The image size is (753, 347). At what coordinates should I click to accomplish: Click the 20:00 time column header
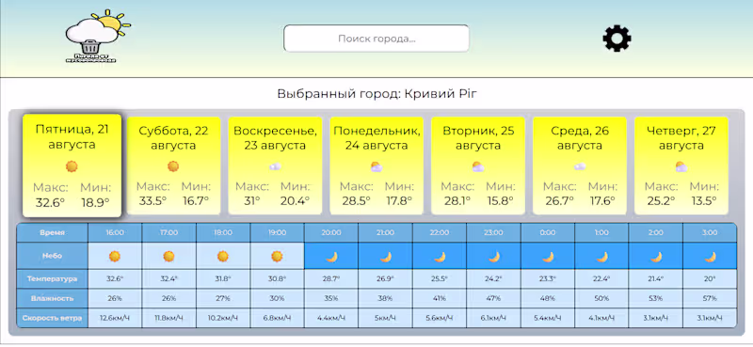coord(331,233)
